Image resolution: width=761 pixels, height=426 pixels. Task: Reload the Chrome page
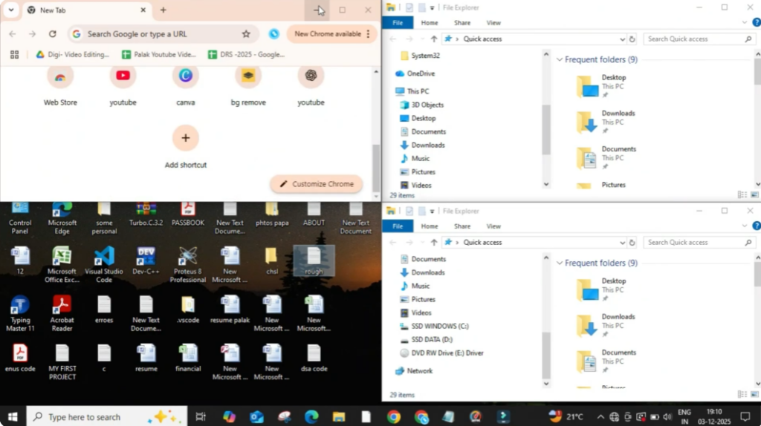(52, 34)
